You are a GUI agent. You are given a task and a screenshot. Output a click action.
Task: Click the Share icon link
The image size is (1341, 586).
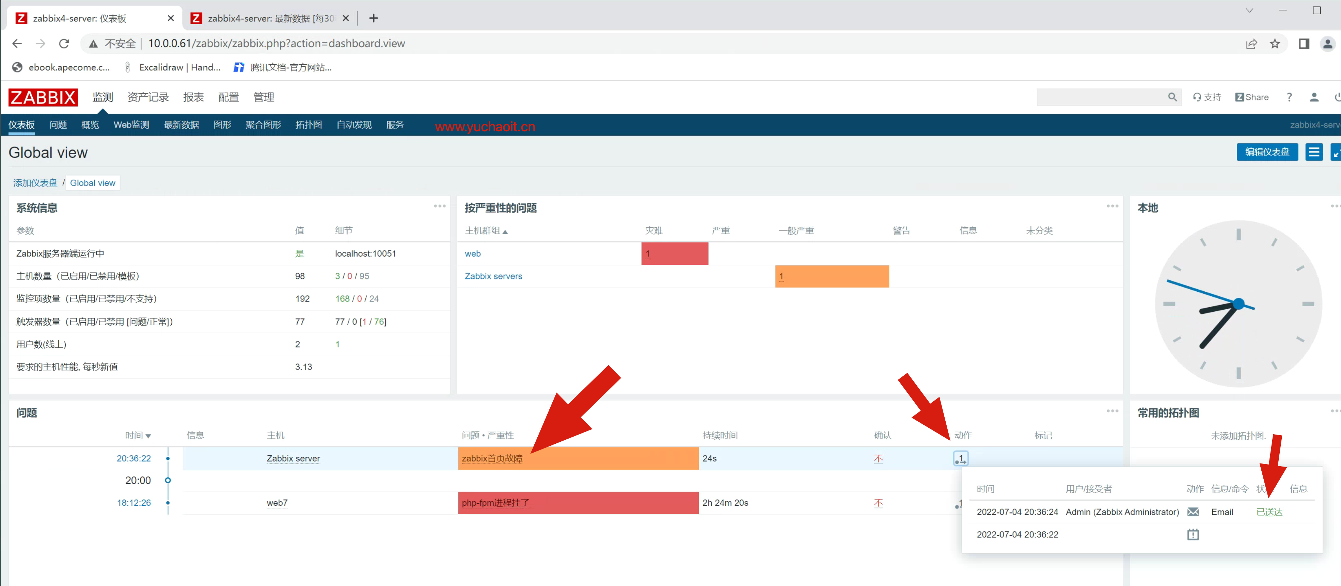click(x=1251, y=97)
